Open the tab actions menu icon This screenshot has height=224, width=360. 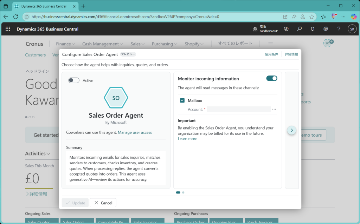click(x=6, y=6)
